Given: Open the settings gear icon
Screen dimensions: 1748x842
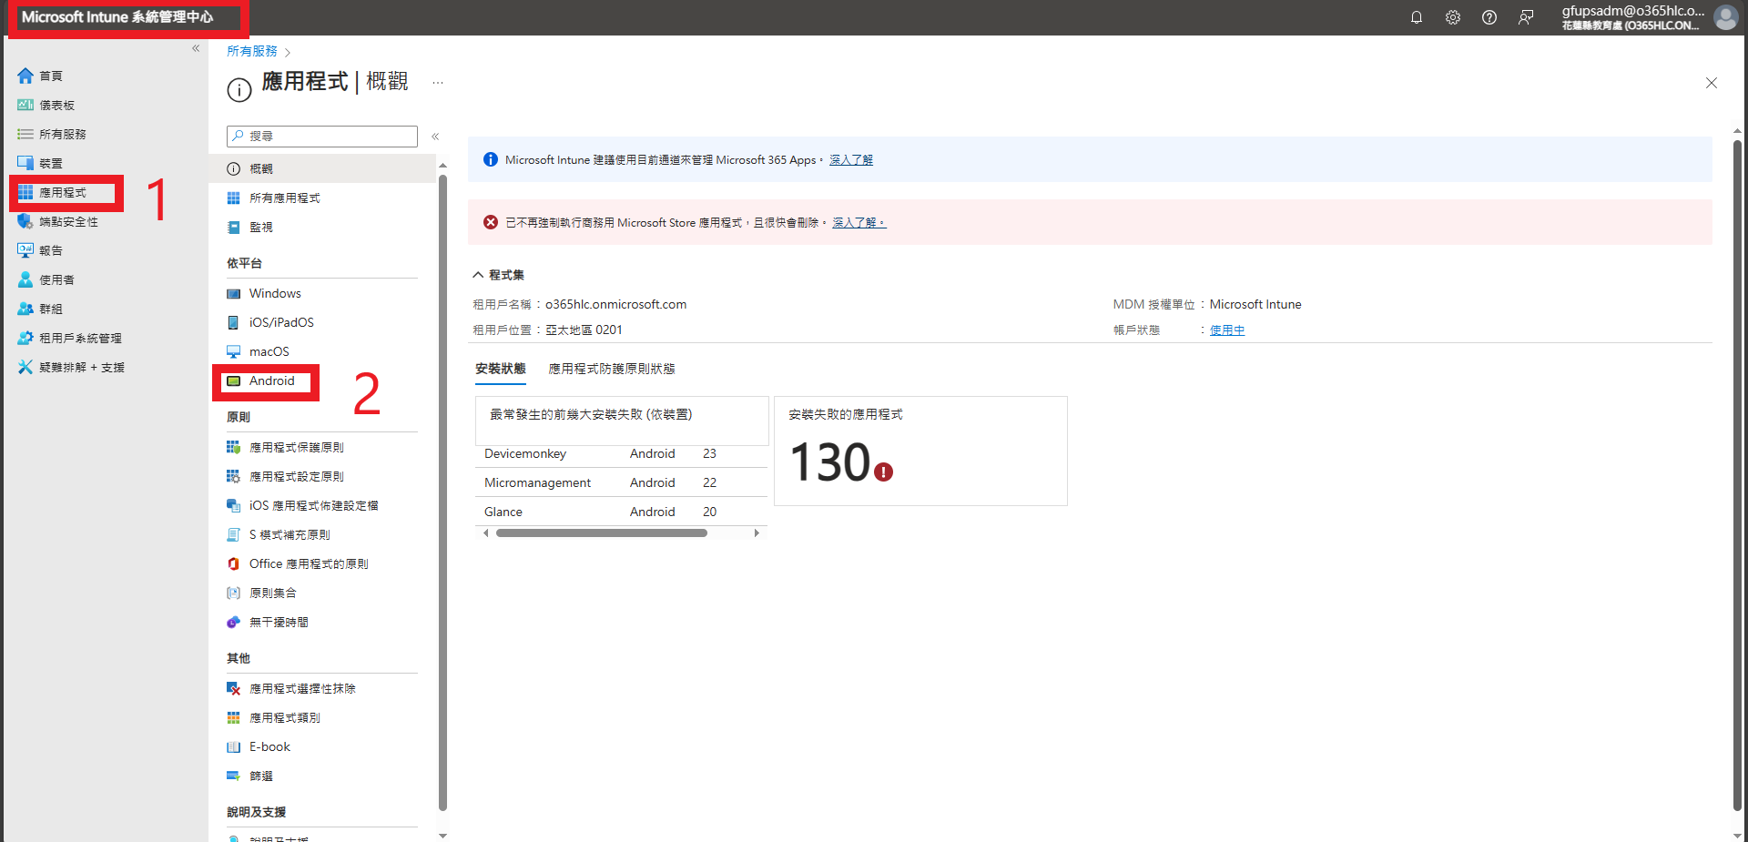Looking at the screenshot, I should [x=1452, y=17].
